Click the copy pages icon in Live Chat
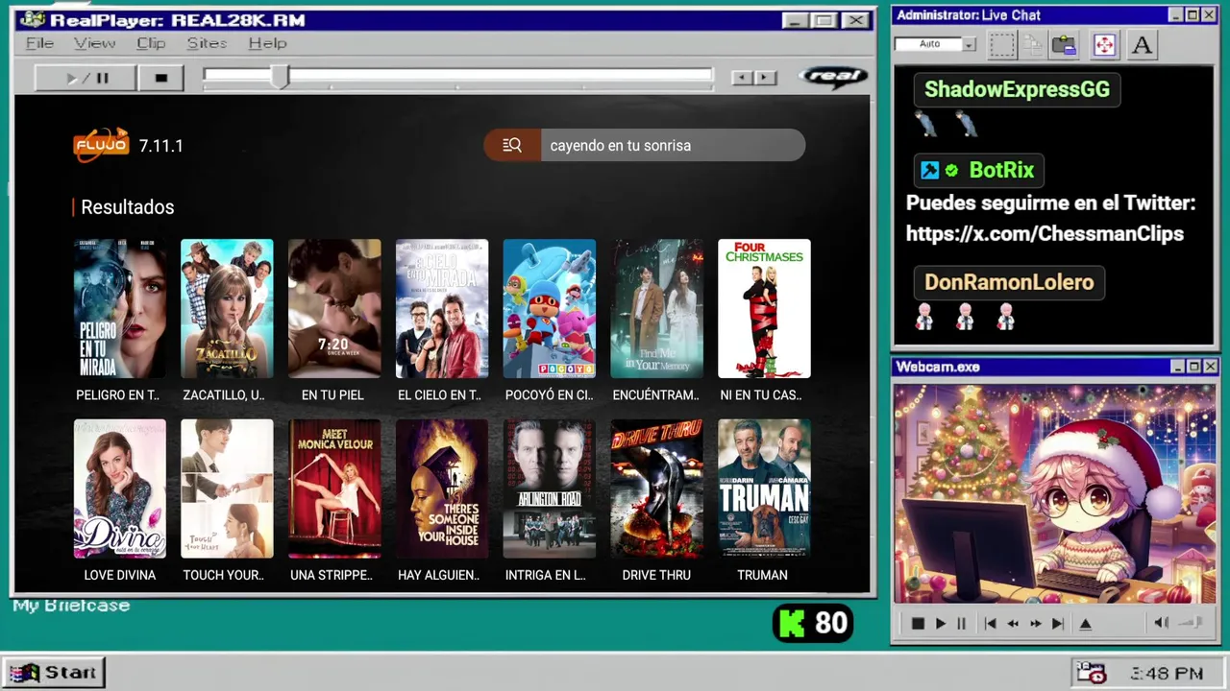This screenshot has height=691, width=1230. (x=1033, y=44)
